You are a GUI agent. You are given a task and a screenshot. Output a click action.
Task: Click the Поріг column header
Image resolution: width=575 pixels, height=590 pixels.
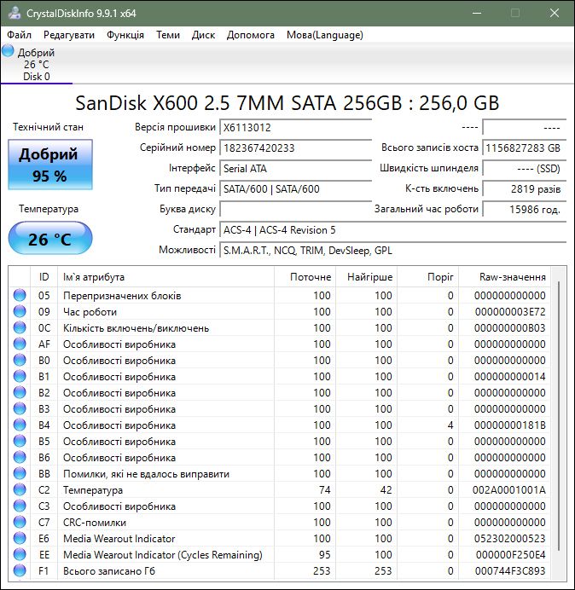tap(427, 277)
